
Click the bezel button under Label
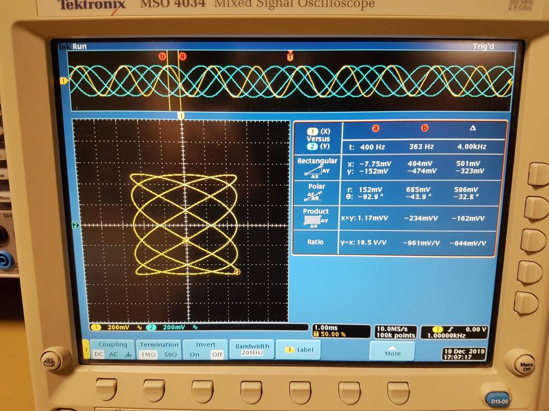(300, 392)
